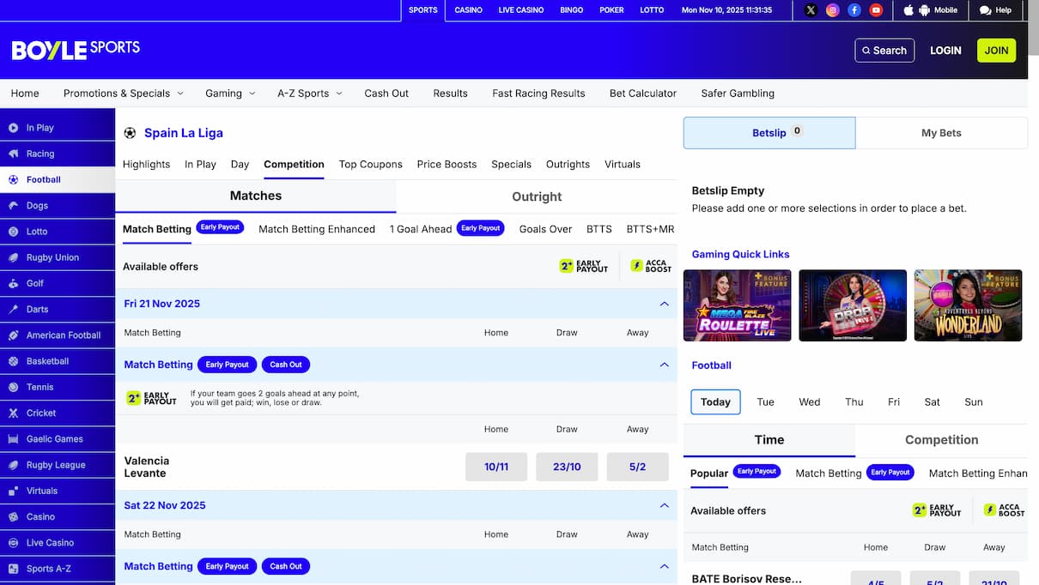Select Virtuals icon in sidebar

pos(13,491)
